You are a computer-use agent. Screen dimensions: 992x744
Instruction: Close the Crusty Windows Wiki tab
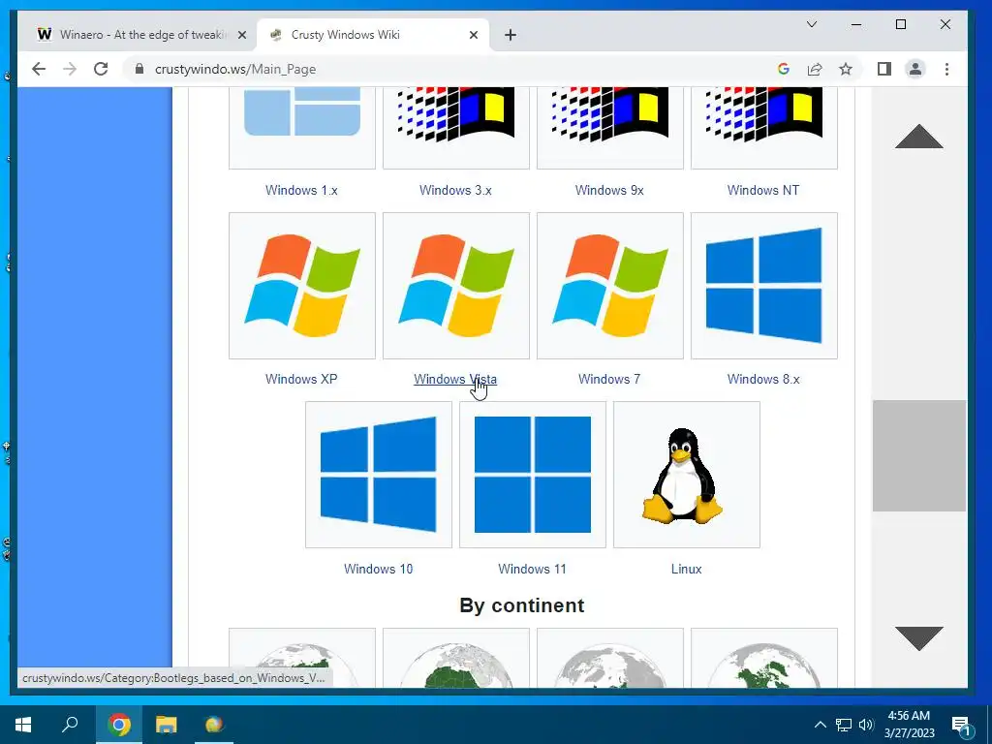coord(473,35)
